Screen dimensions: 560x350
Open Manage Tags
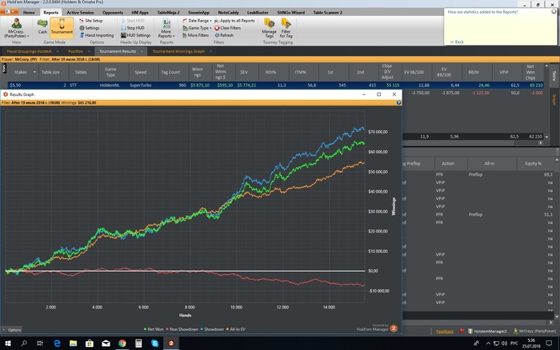(269, 28)
